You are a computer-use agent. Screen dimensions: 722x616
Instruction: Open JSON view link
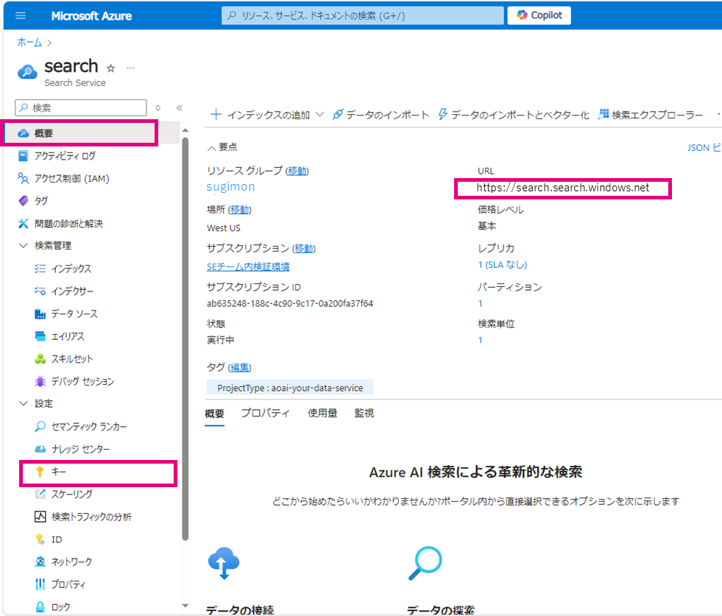point(704,147)
